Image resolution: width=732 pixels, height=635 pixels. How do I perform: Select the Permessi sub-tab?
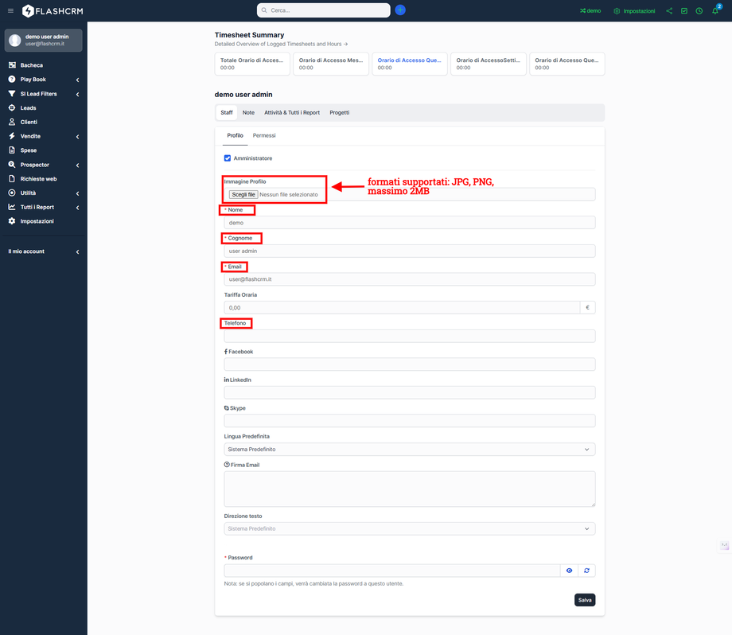click(264, 135)
